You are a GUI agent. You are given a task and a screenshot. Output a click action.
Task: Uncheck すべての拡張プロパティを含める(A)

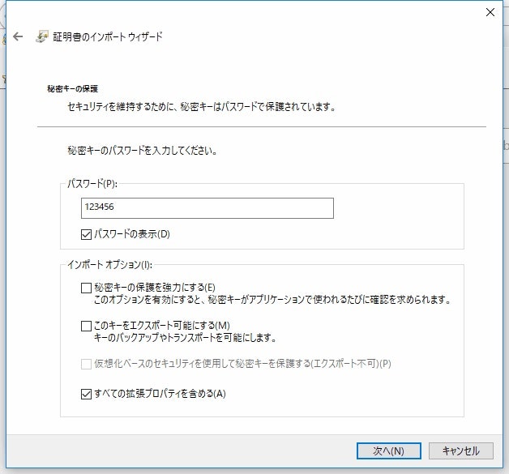86,394
